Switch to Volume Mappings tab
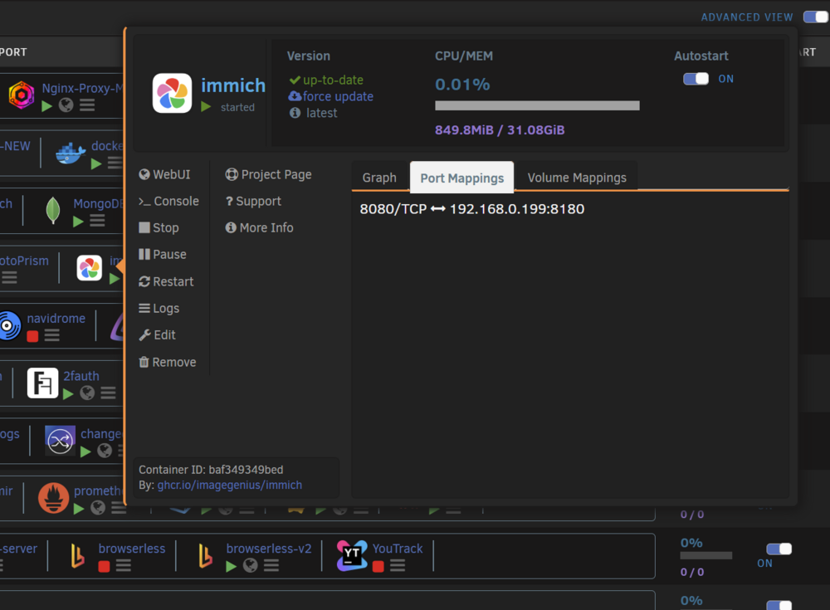This screenshot has height=610, width=830. tap(577, 178)
